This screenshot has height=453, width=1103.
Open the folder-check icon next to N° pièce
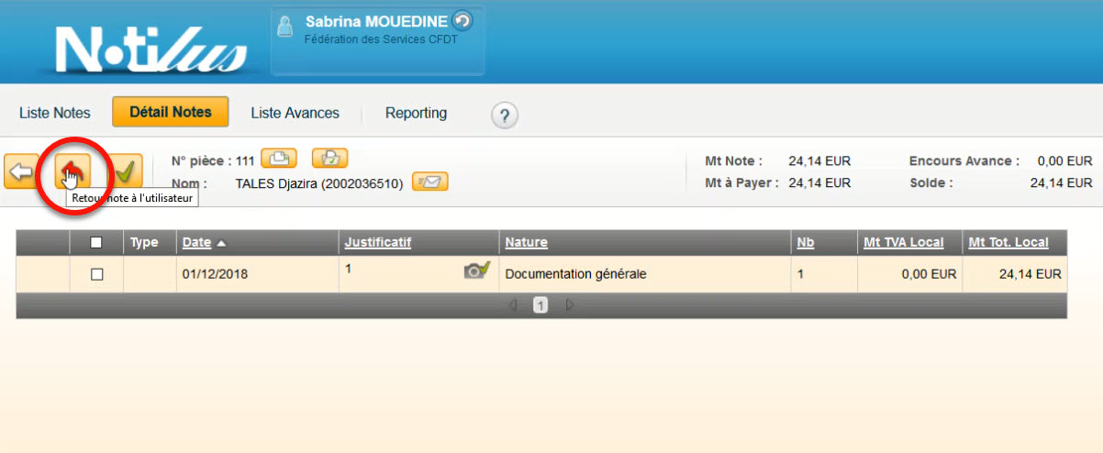tap(330, 159)
